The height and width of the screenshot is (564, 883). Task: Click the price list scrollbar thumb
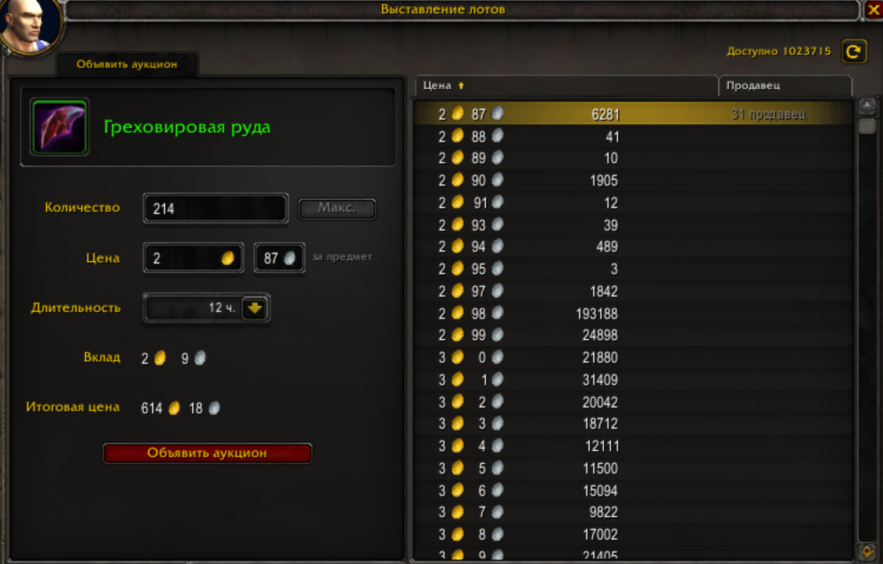coord(866,126)
